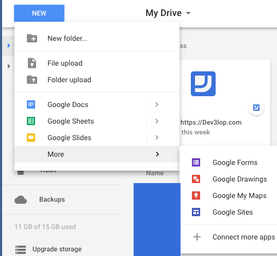Expand the Google Sheets submenu chevron
Image resolution: width=277 pixels, height=256 pixels.
[157, 121]
